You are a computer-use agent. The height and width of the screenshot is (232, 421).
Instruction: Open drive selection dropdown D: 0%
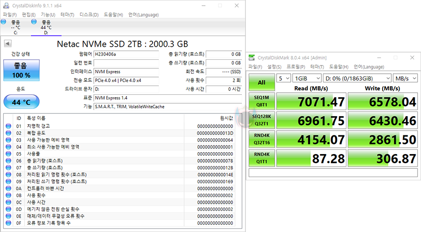(357, 78)
